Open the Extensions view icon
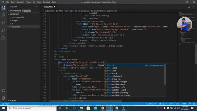The width and height of the screenshot is (197, 111). point(3,38)
